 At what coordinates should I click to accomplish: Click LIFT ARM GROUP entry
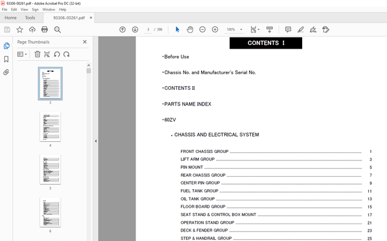197,159
